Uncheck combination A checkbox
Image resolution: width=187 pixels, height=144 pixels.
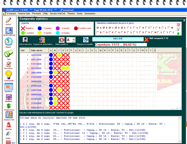tap(98, 28)
